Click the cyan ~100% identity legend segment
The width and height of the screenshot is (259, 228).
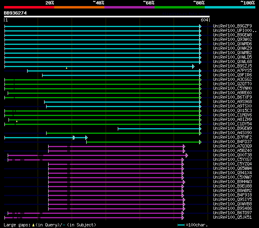[229, 7]
